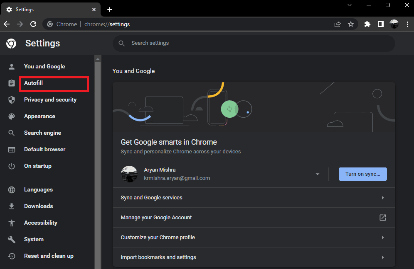Expand the account dropdown arrow beside Aryan Mishra

tap(318, 174)
